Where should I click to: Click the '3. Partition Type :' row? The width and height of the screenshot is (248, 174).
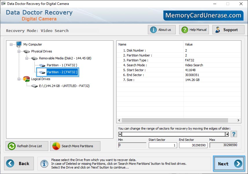click(179, 60)
